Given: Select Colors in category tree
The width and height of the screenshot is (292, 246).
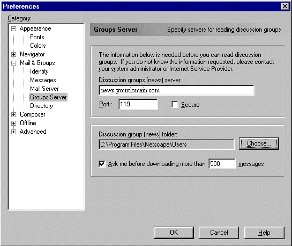Looking at the screenshot, I should pos(38,46).
